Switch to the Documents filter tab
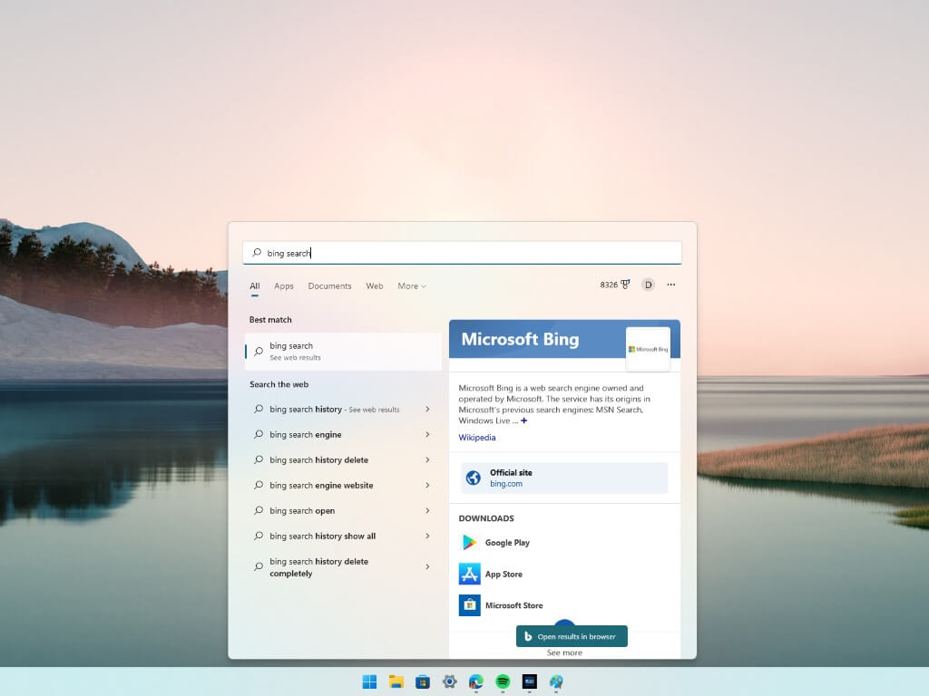Screen dimensions: 929x696 click(329, 286)
